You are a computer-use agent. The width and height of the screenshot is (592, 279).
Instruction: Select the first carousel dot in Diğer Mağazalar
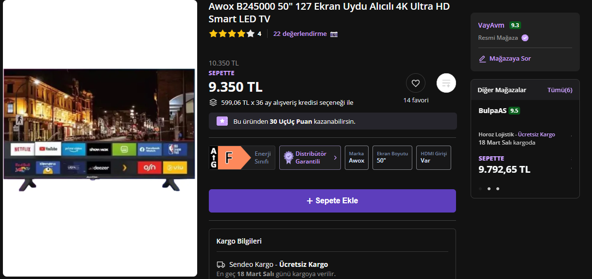pos(480,189)
